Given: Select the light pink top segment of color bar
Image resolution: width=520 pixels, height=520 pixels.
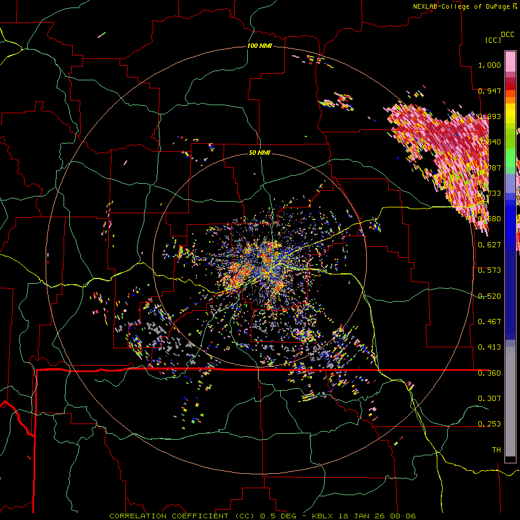Looking at the screenshot, I should tap(510, 61).
